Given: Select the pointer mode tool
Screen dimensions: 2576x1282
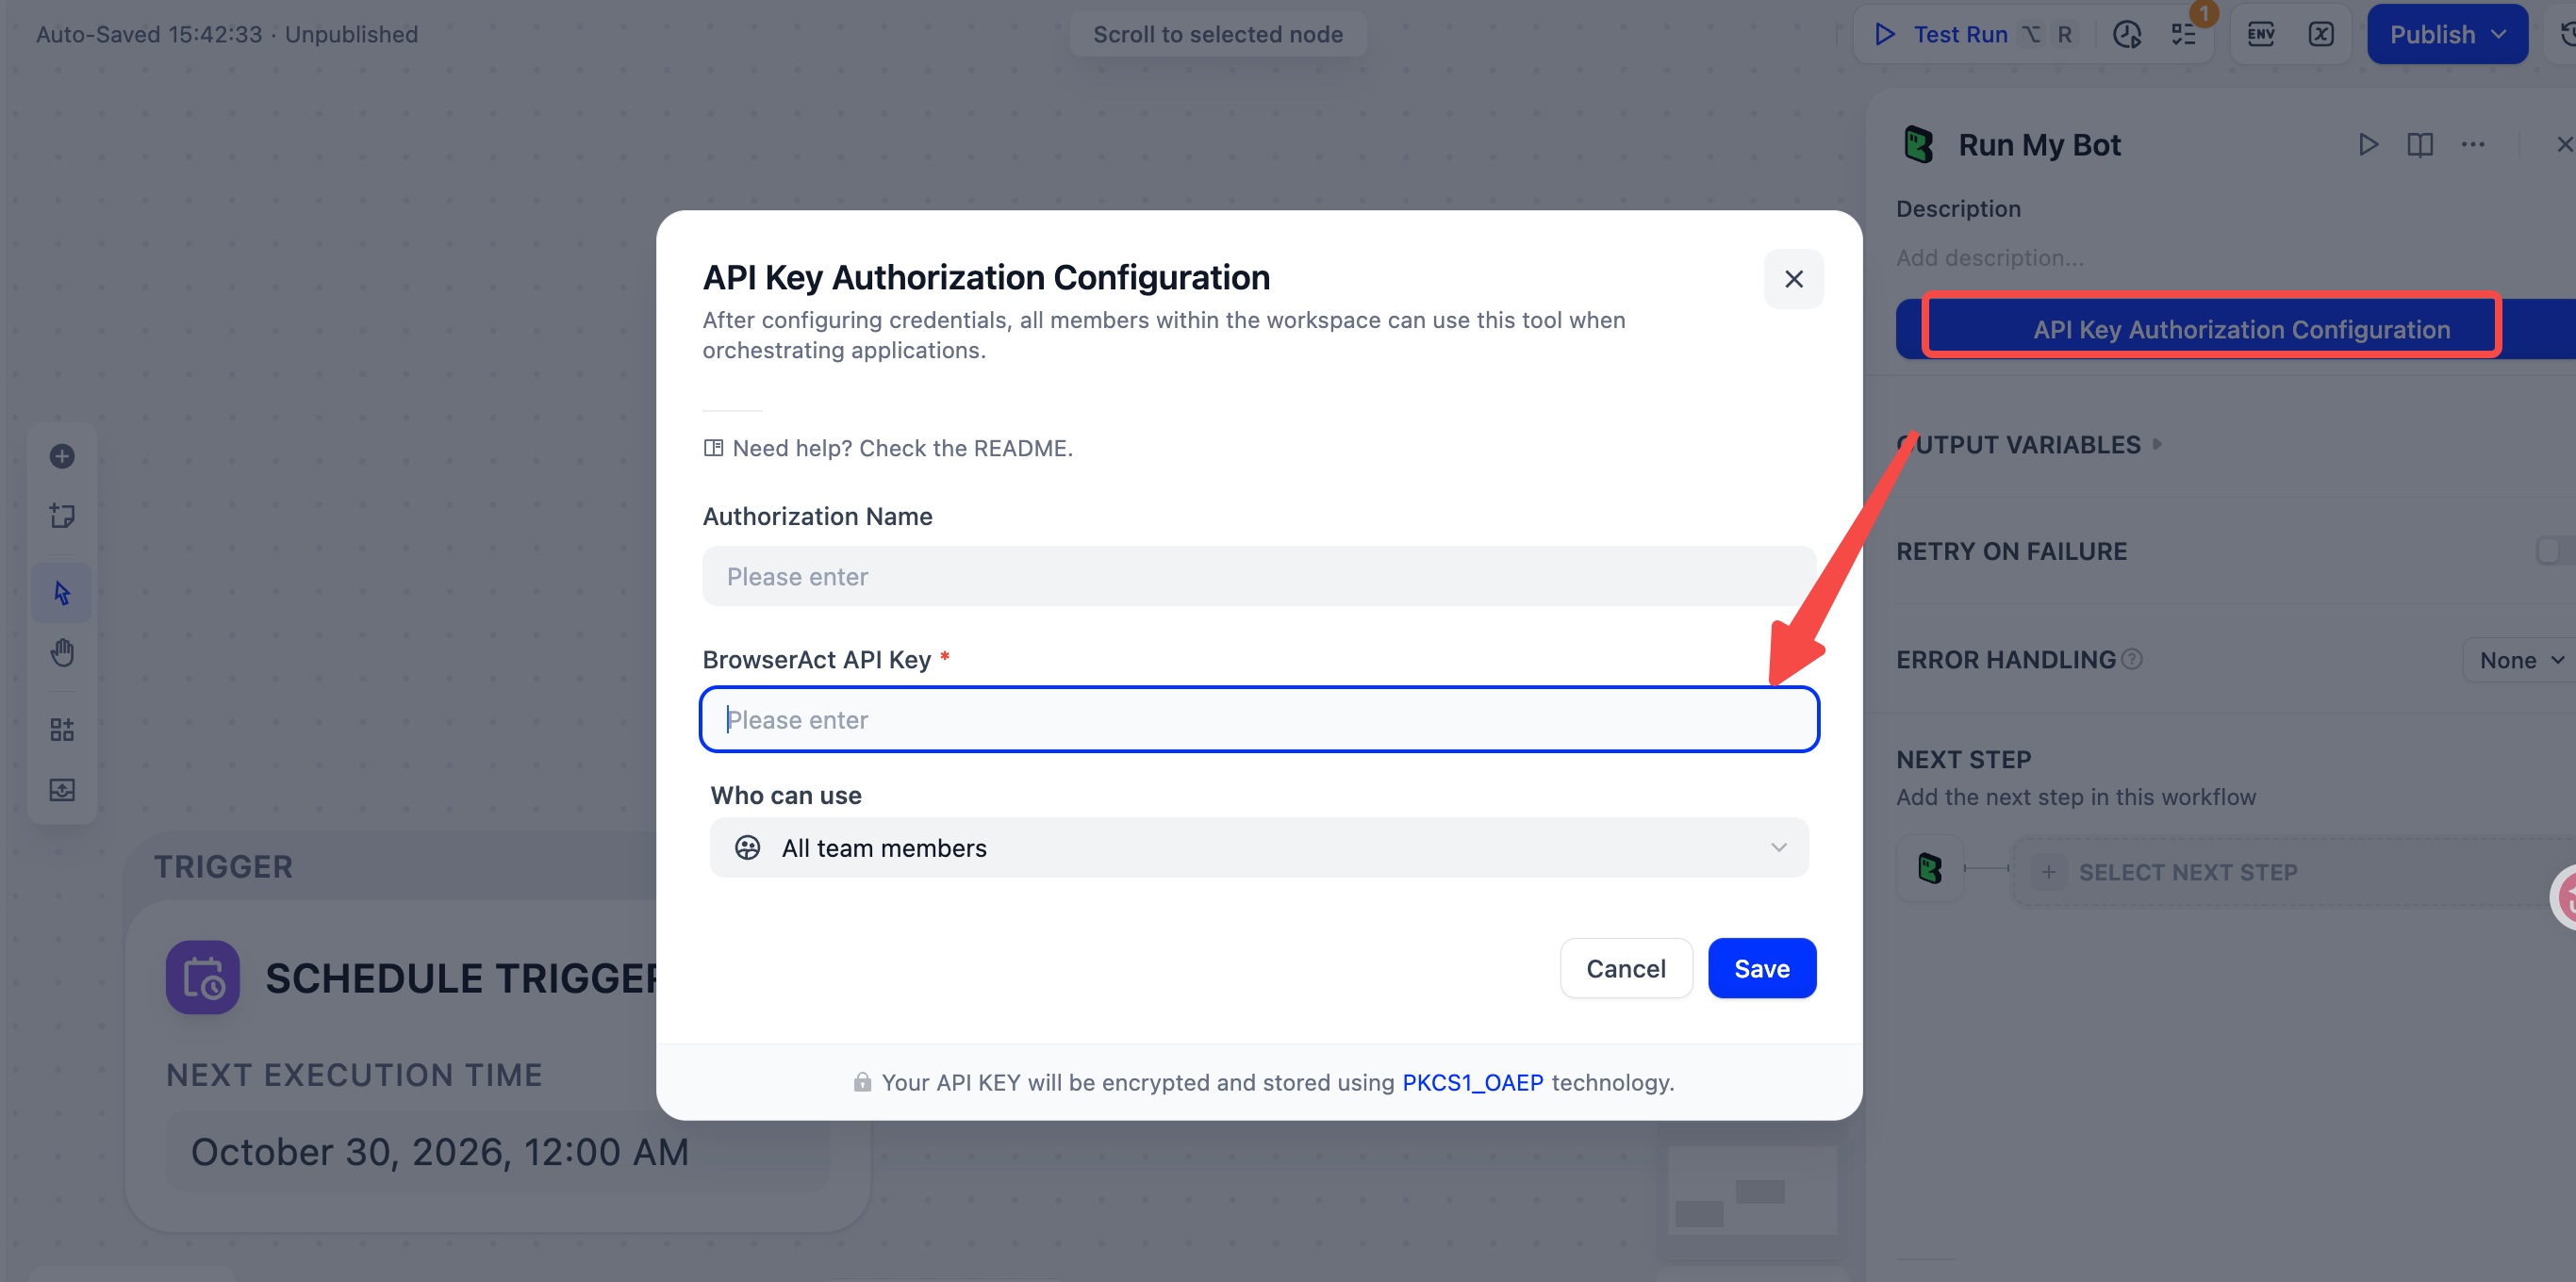Looking at the screenshot, I should click(x=62, y=593).
